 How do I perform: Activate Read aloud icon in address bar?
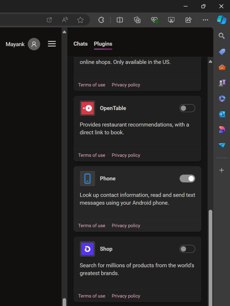click(x=65, y=20)
